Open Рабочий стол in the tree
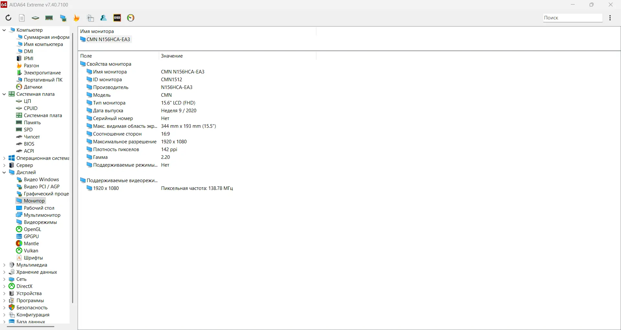This screenshot has width=621, height=330. point(36,208)
